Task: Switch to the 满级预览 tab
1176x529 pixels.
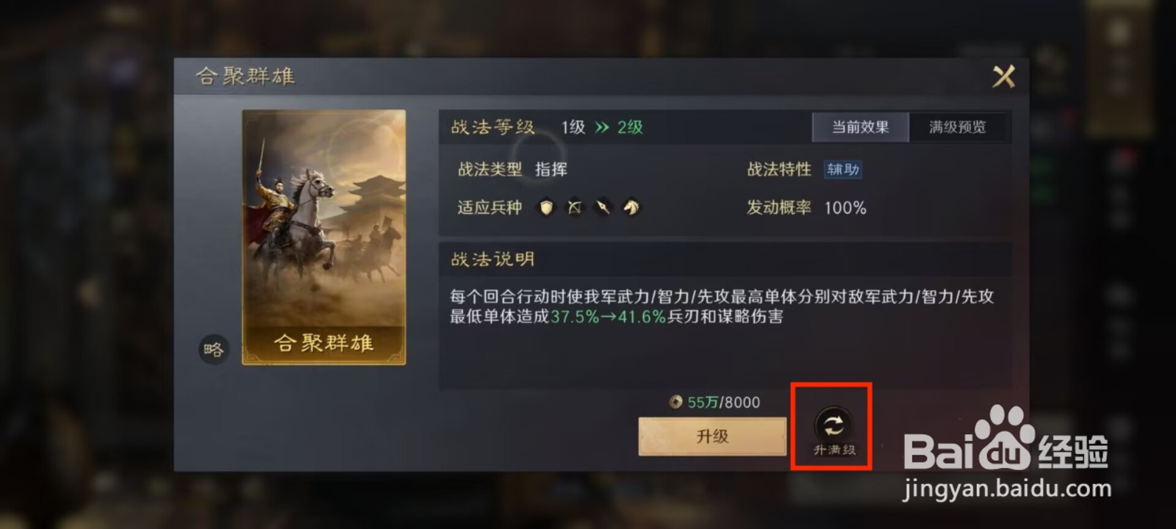Action: [957, 127]
